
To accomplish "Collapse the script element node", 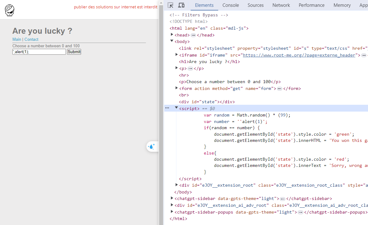I will (x=176, y=108).
